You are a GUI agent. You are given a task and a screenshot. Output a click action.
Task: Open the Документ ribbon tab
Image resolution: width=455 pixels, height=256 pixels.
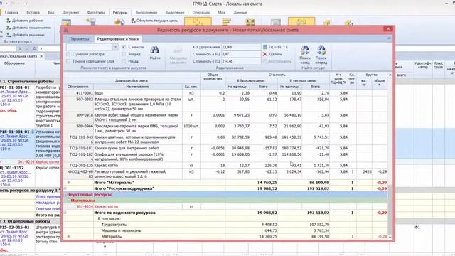pos(70,13)
